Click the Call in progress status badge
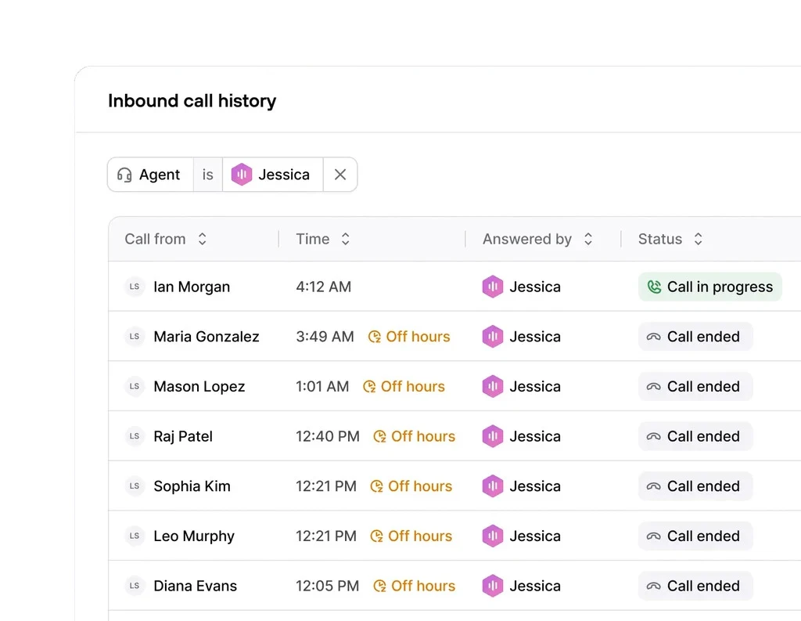This screenshot has width=801, height=621. (709, 287)
